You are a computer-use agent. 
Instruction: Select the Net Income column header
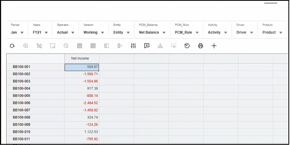pyautogui.click(x=82, y=59)
